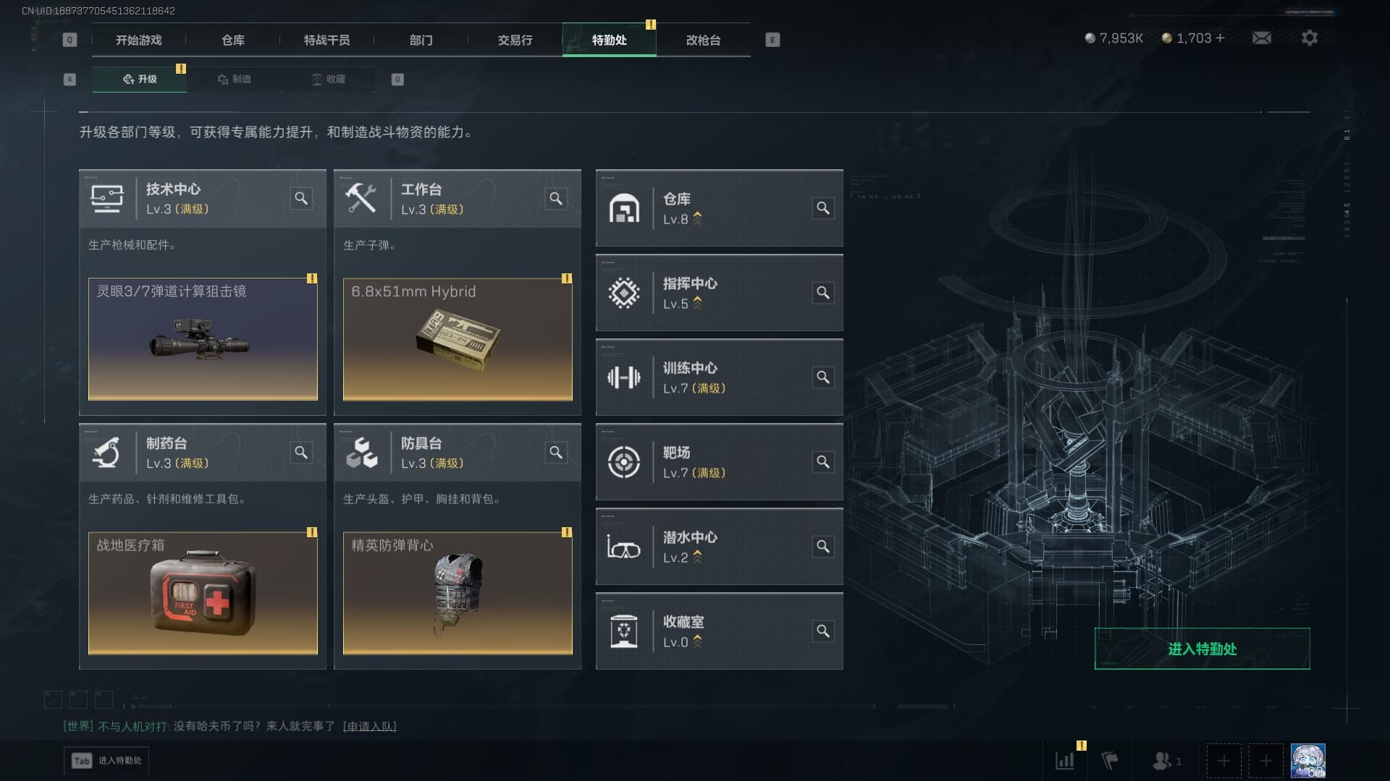Expand upgrade arrow for 潜水中心 Lv.2
The image size is (1390, 781).
(698, 558)
